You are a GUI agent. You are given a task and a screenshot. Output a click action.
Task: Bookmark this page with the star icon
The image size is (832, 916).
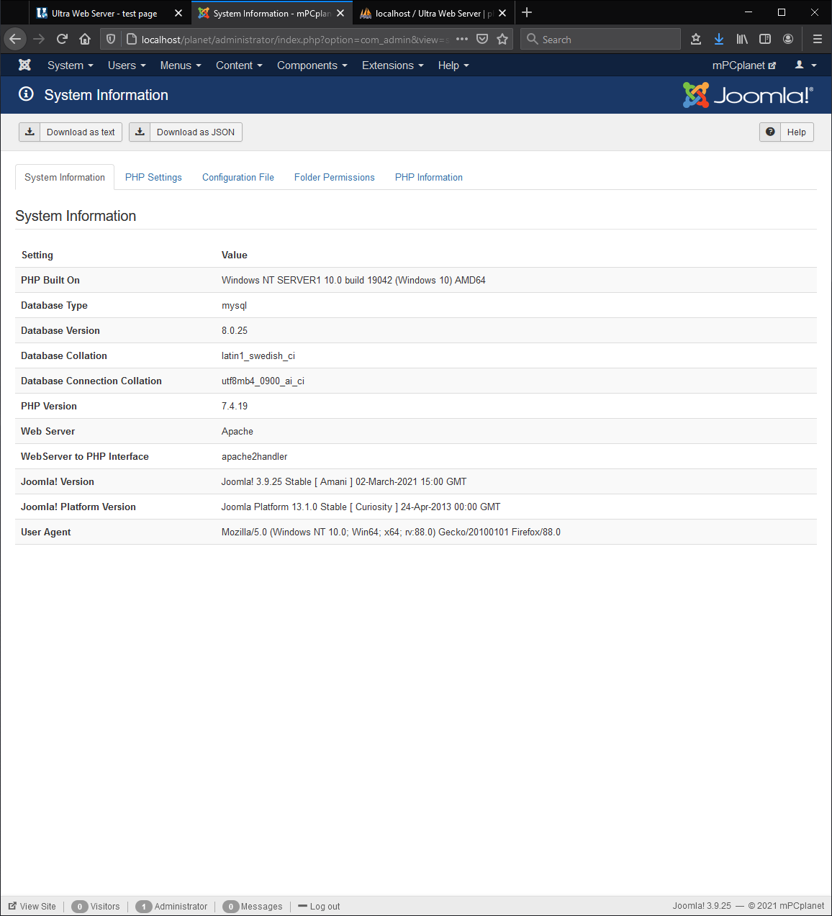coord(502,39)
